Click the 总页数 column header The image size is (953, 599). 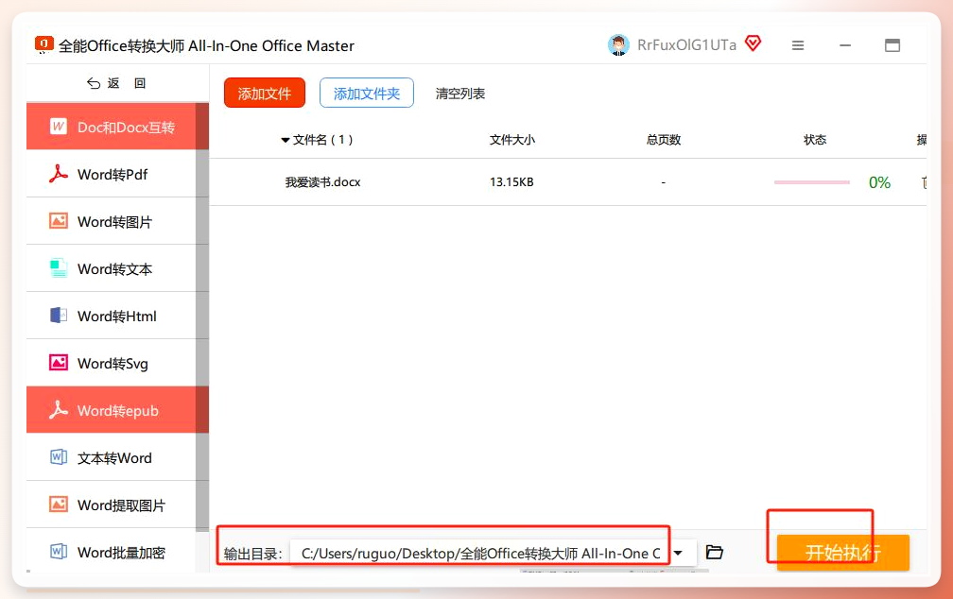[x=664, y=141]
